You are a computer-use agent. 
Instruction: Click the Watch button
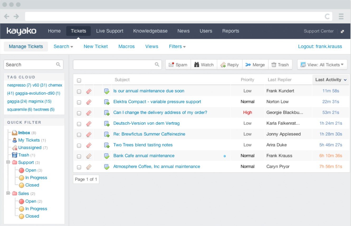click(x=204, y=64)
